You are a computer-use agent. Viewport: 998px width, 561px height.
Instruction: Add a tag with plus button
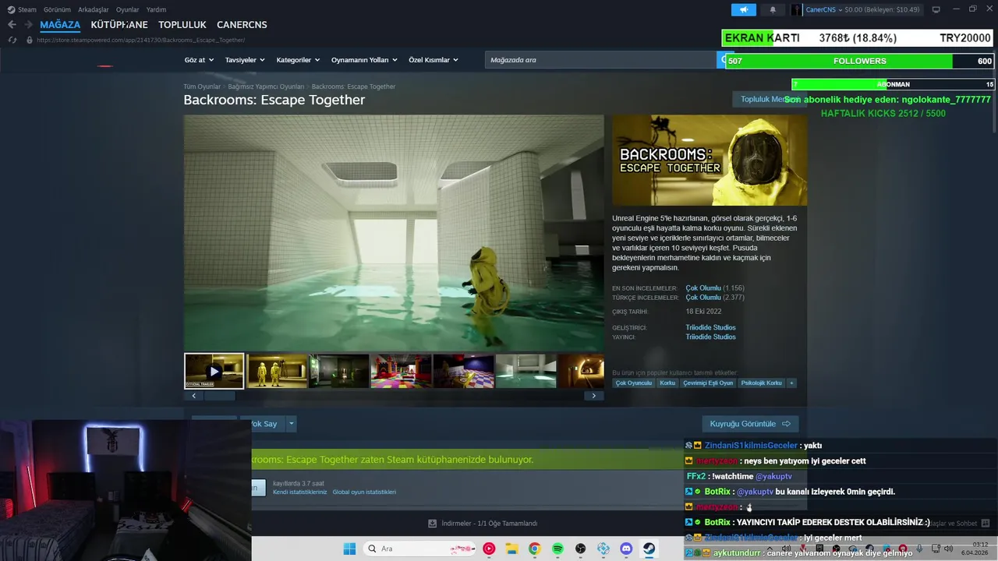(x=791, y=383)
